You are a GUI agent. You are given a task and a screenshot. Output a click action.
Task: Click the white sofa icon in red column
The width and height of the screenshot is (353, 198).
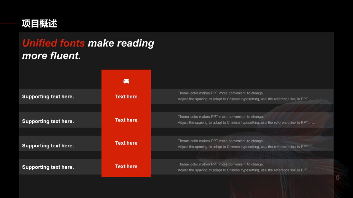126,81
